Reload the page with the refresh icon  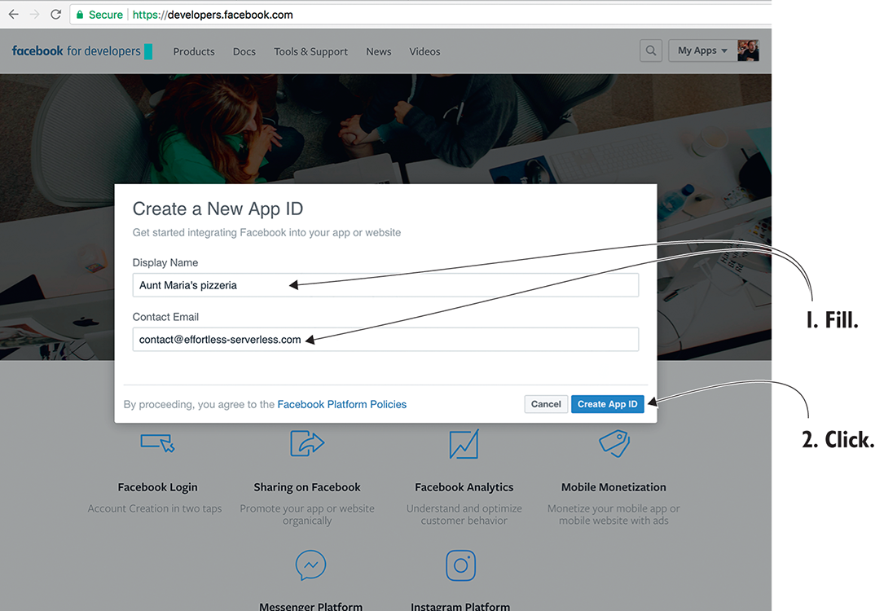point(55,15)
